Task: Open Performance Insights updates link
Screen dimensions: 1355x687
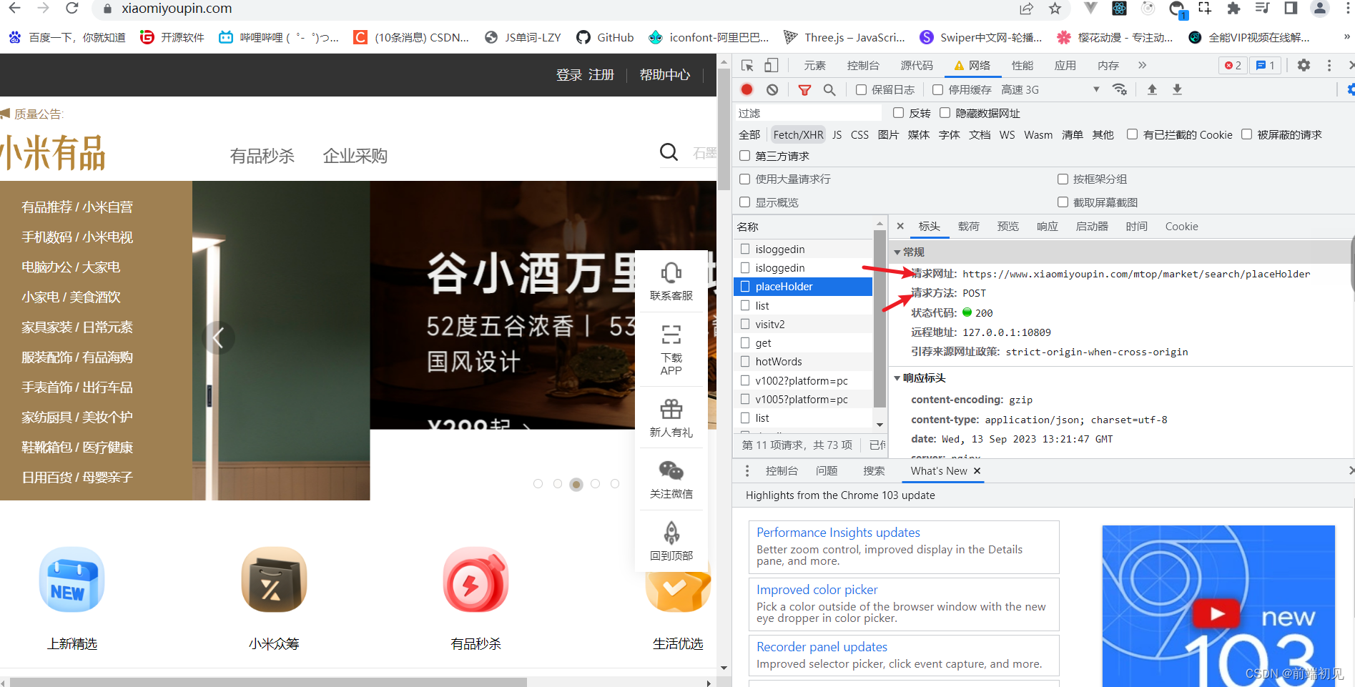Action: point(838,533)
